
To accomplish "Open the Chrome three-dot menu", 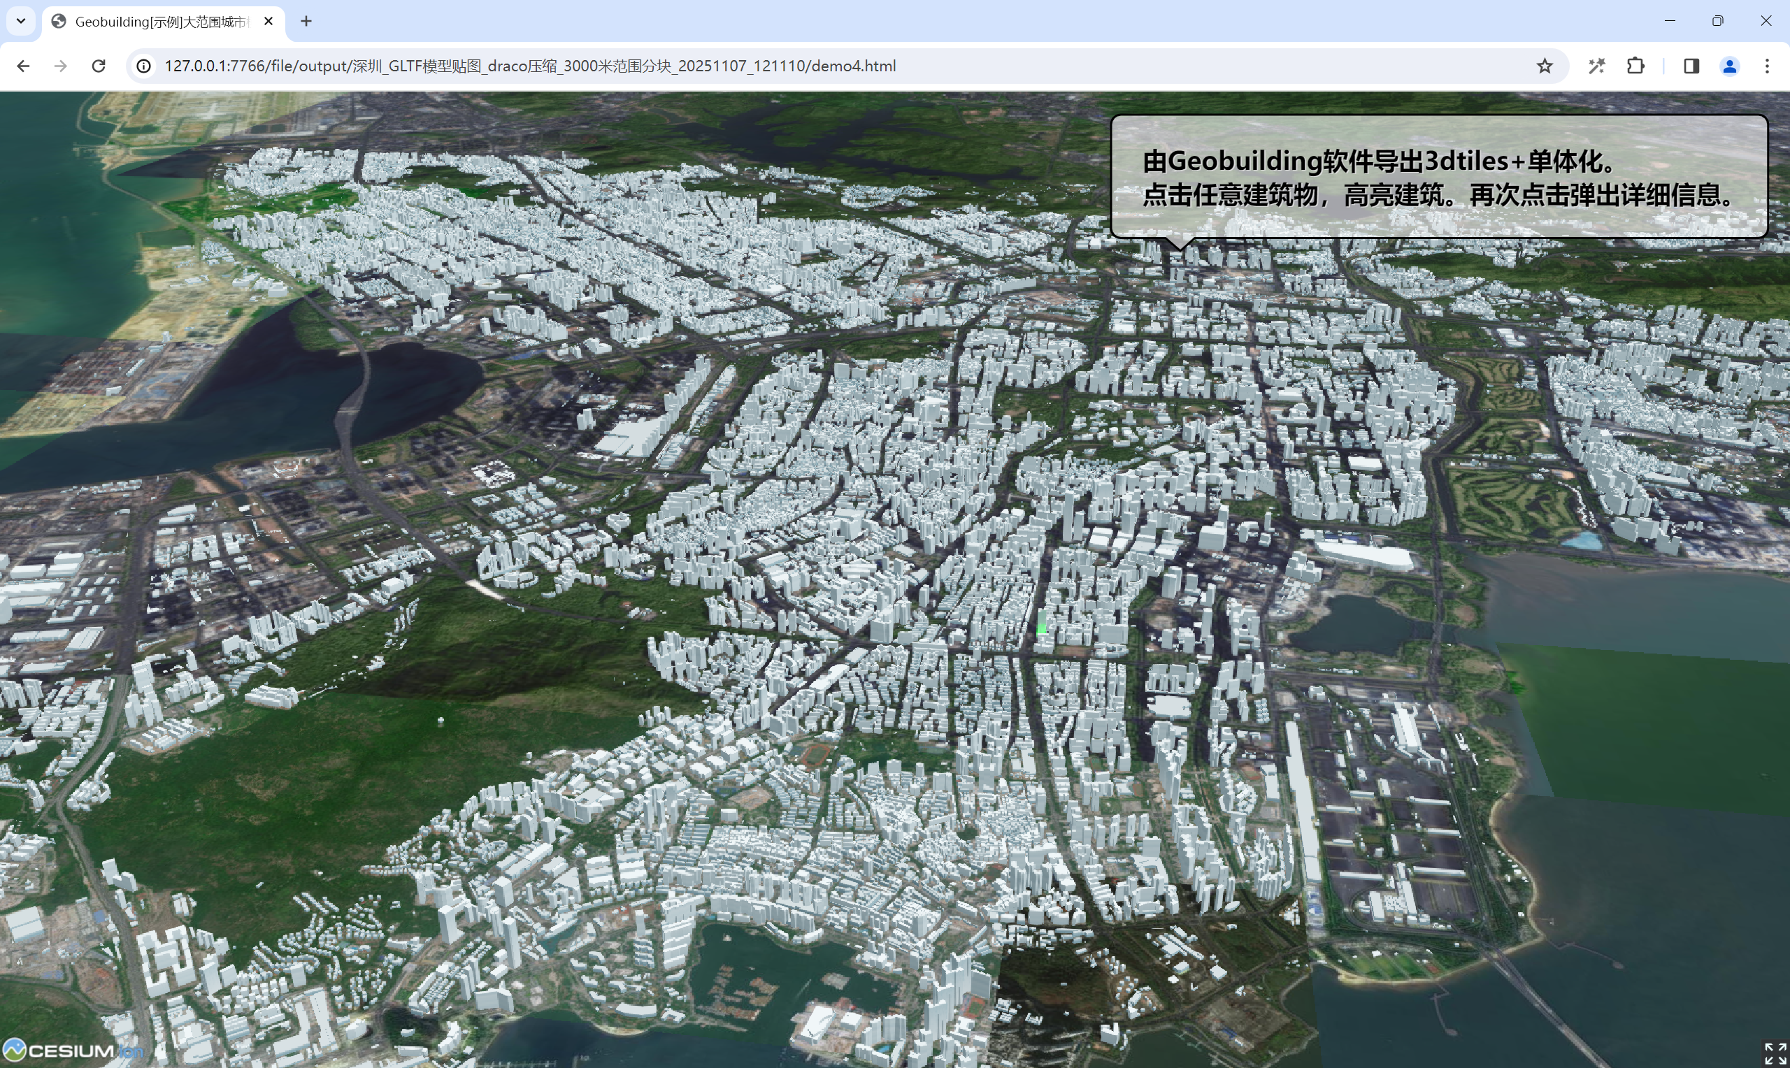I will (x=1767, y=66).
